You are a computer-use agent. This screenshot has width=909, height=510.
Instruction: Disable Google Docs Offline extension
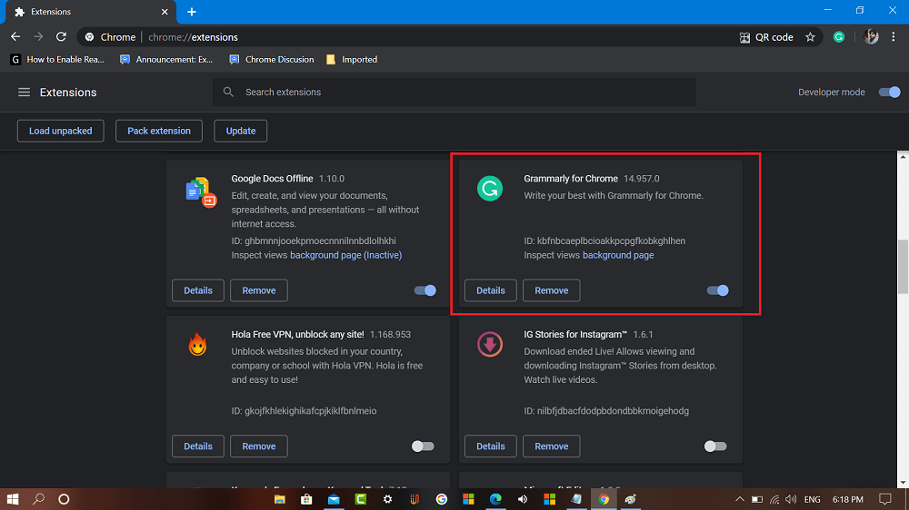(x=425, y=290)
